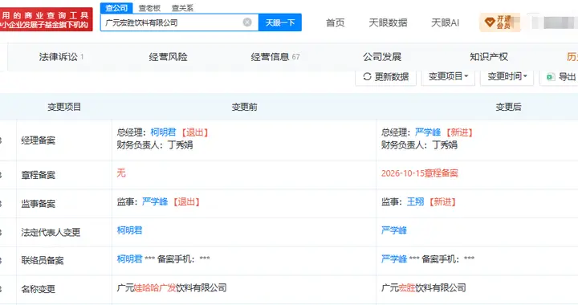The width and height of the screenshot is (578, 305).
Task: Go to 首页 in the top navigation
Action: click(x=335, y=22)
